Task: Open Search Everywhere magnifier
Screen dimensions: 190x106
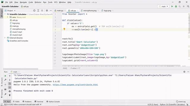Action: pyautogui.click(x=188, y=6)
